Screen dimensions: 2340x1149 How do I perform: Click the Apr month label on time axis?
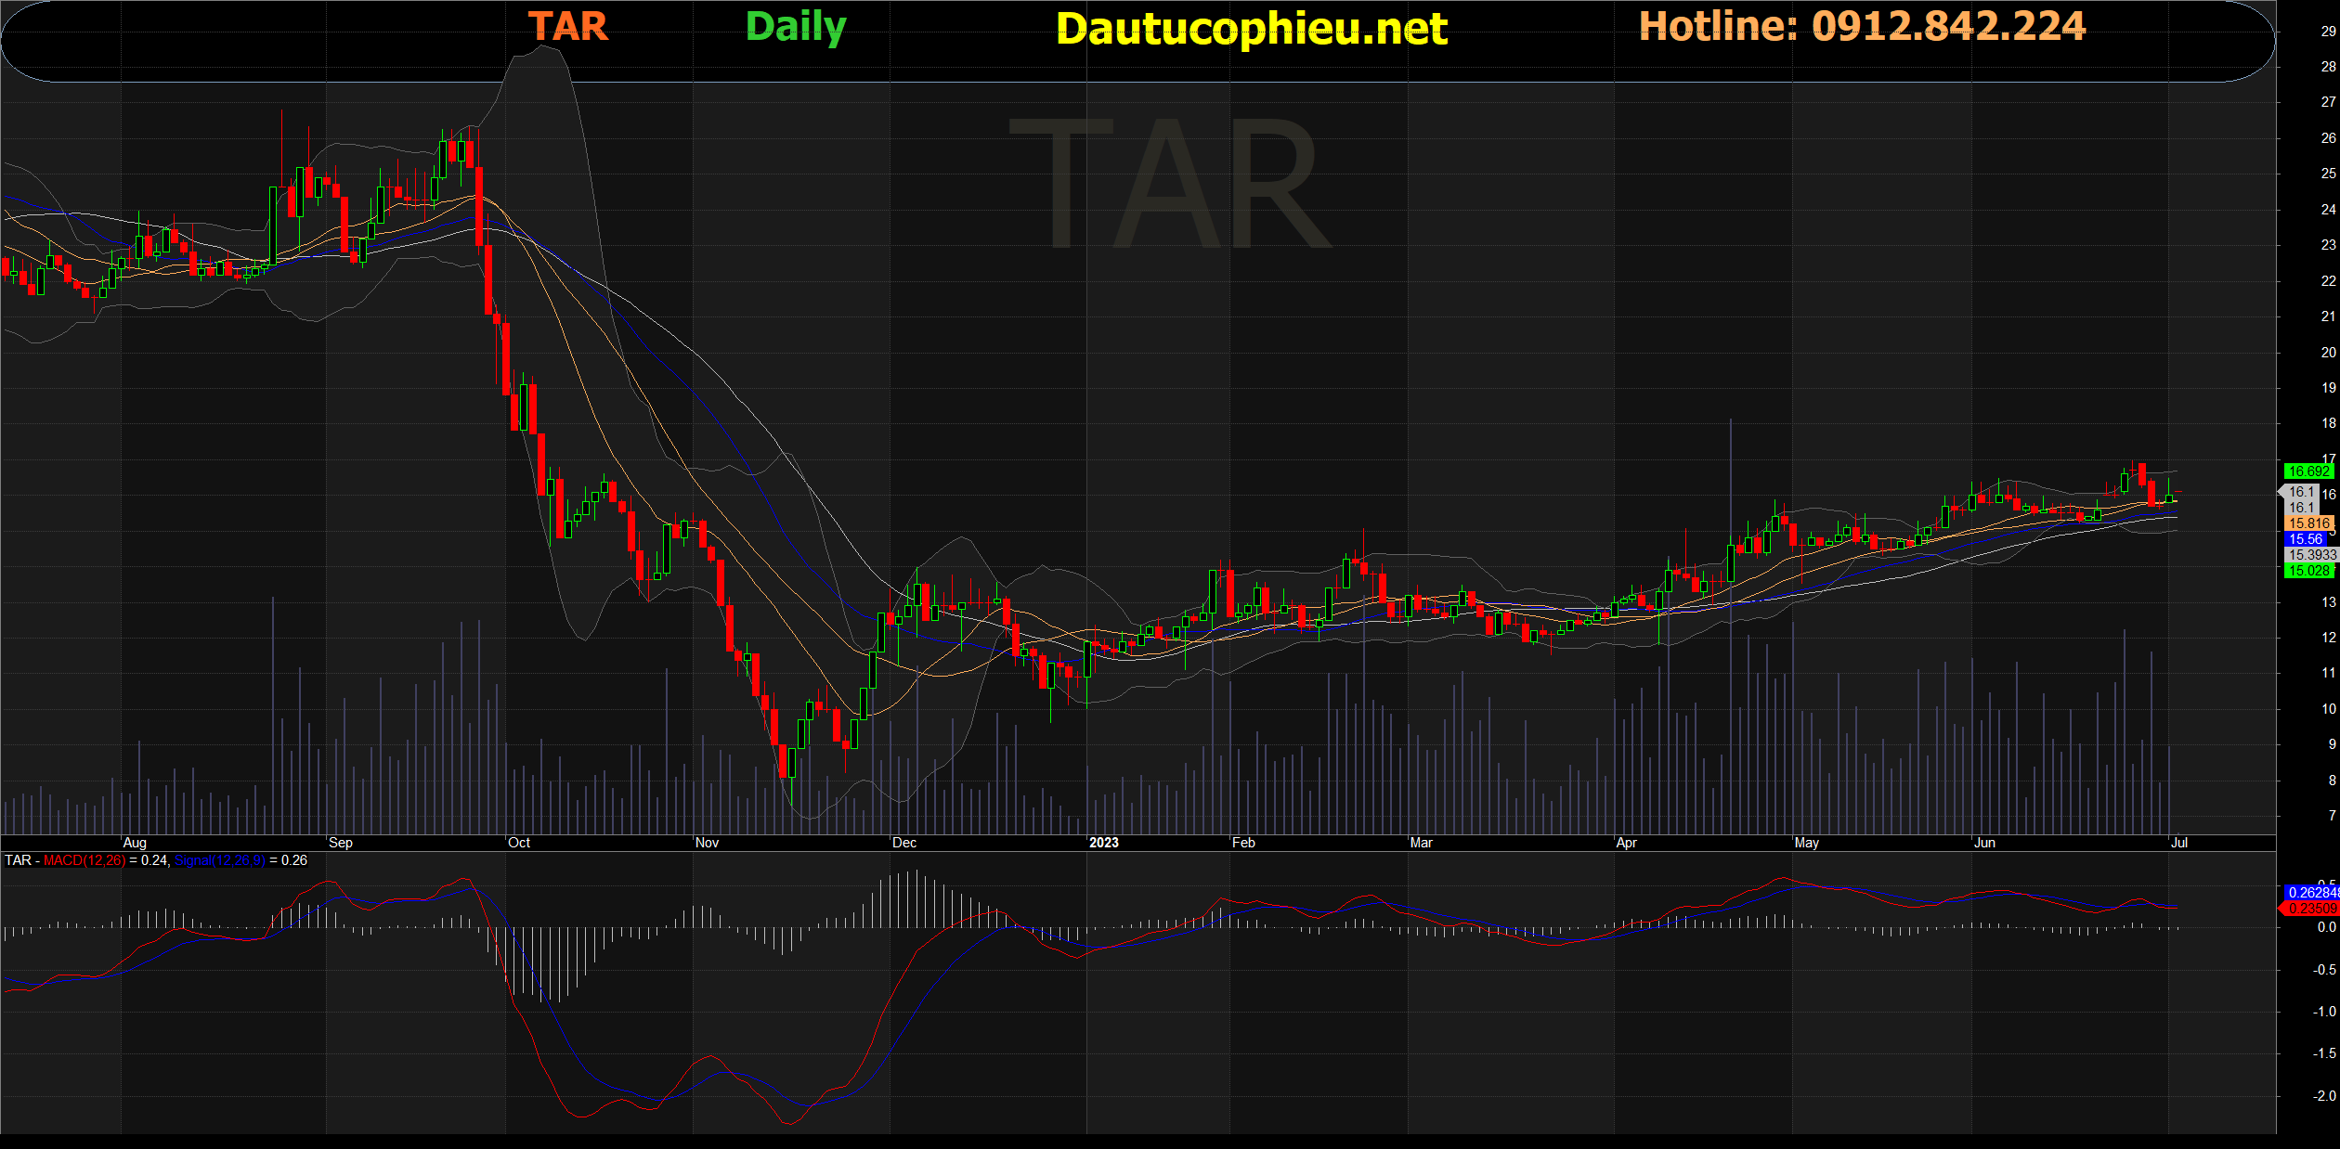click(x=1626, y=843)
